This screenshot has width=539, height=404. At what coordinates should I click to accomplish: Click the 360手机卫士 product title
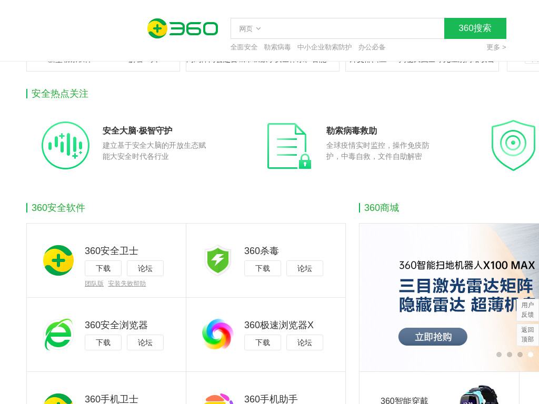[112, 399]
